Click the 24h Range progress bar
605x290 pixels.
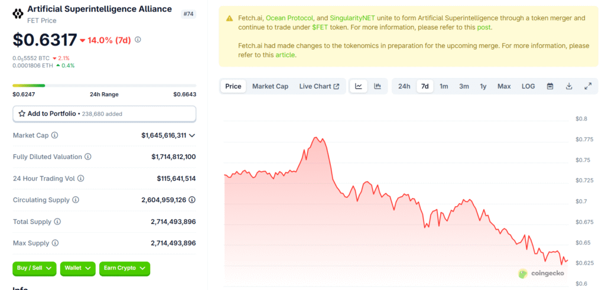click(104, 86)
